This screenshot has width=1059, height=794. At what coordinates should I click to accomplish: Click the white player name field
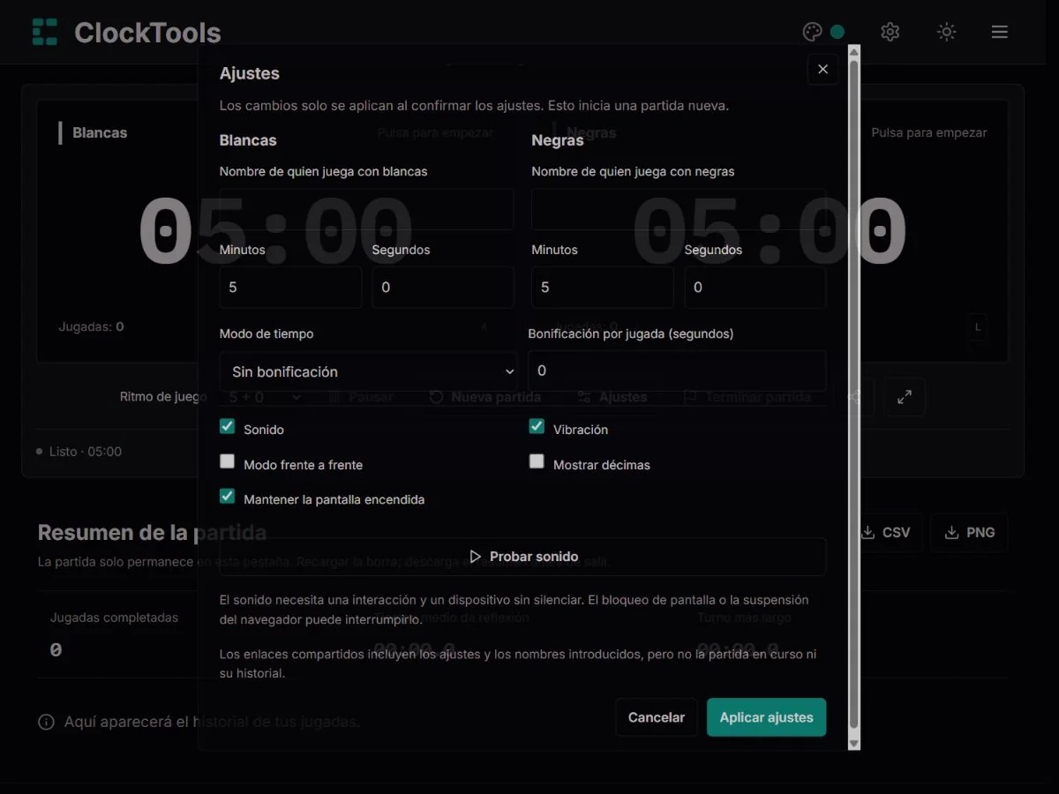pos(367,209)
